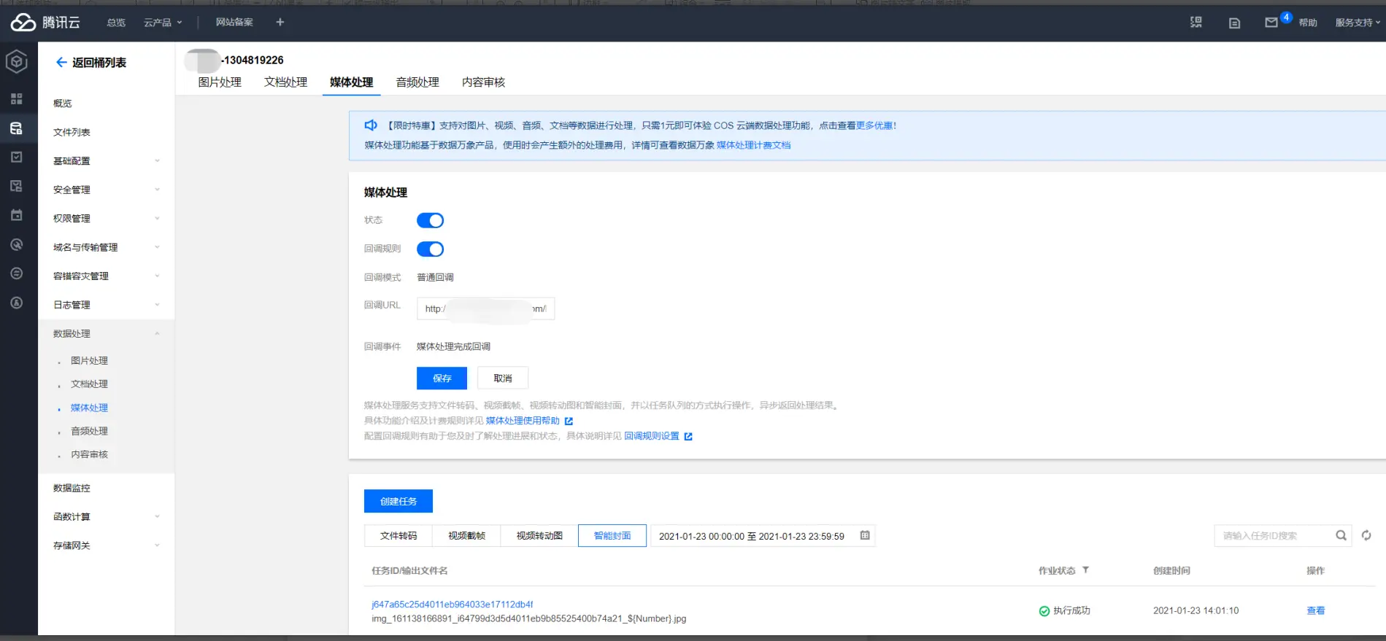
Task: Switch to 内容审核 top tab
Action: [x=483, y=82]
